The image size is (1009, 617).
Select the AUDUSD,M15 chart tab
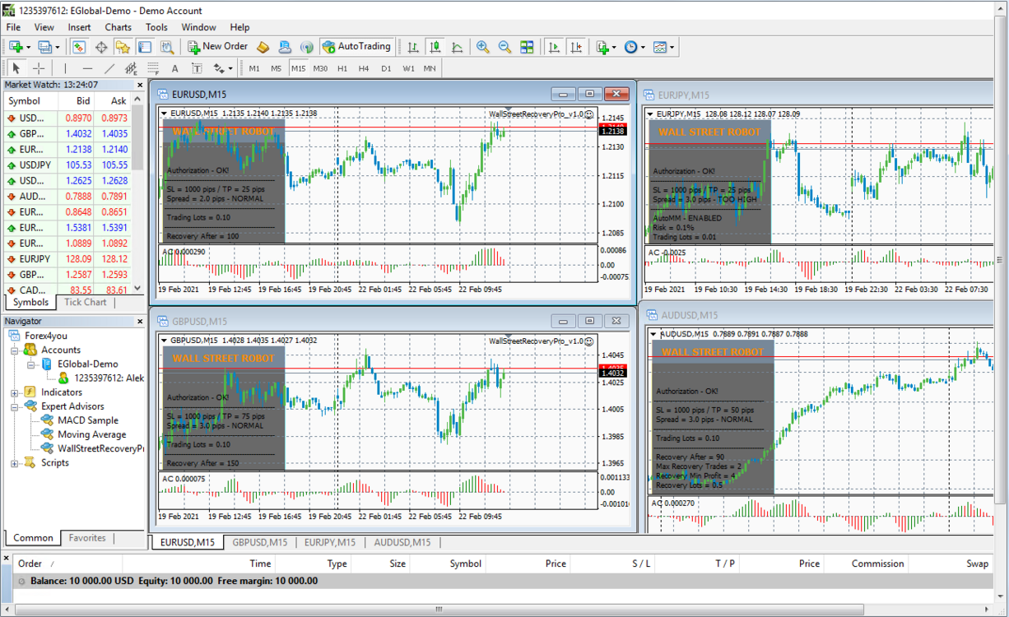pos(402,542)
